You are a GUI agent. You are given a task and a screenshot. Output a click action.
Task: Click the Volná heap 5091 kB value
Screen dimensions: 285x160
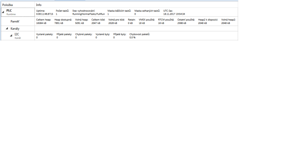point(79,23)
